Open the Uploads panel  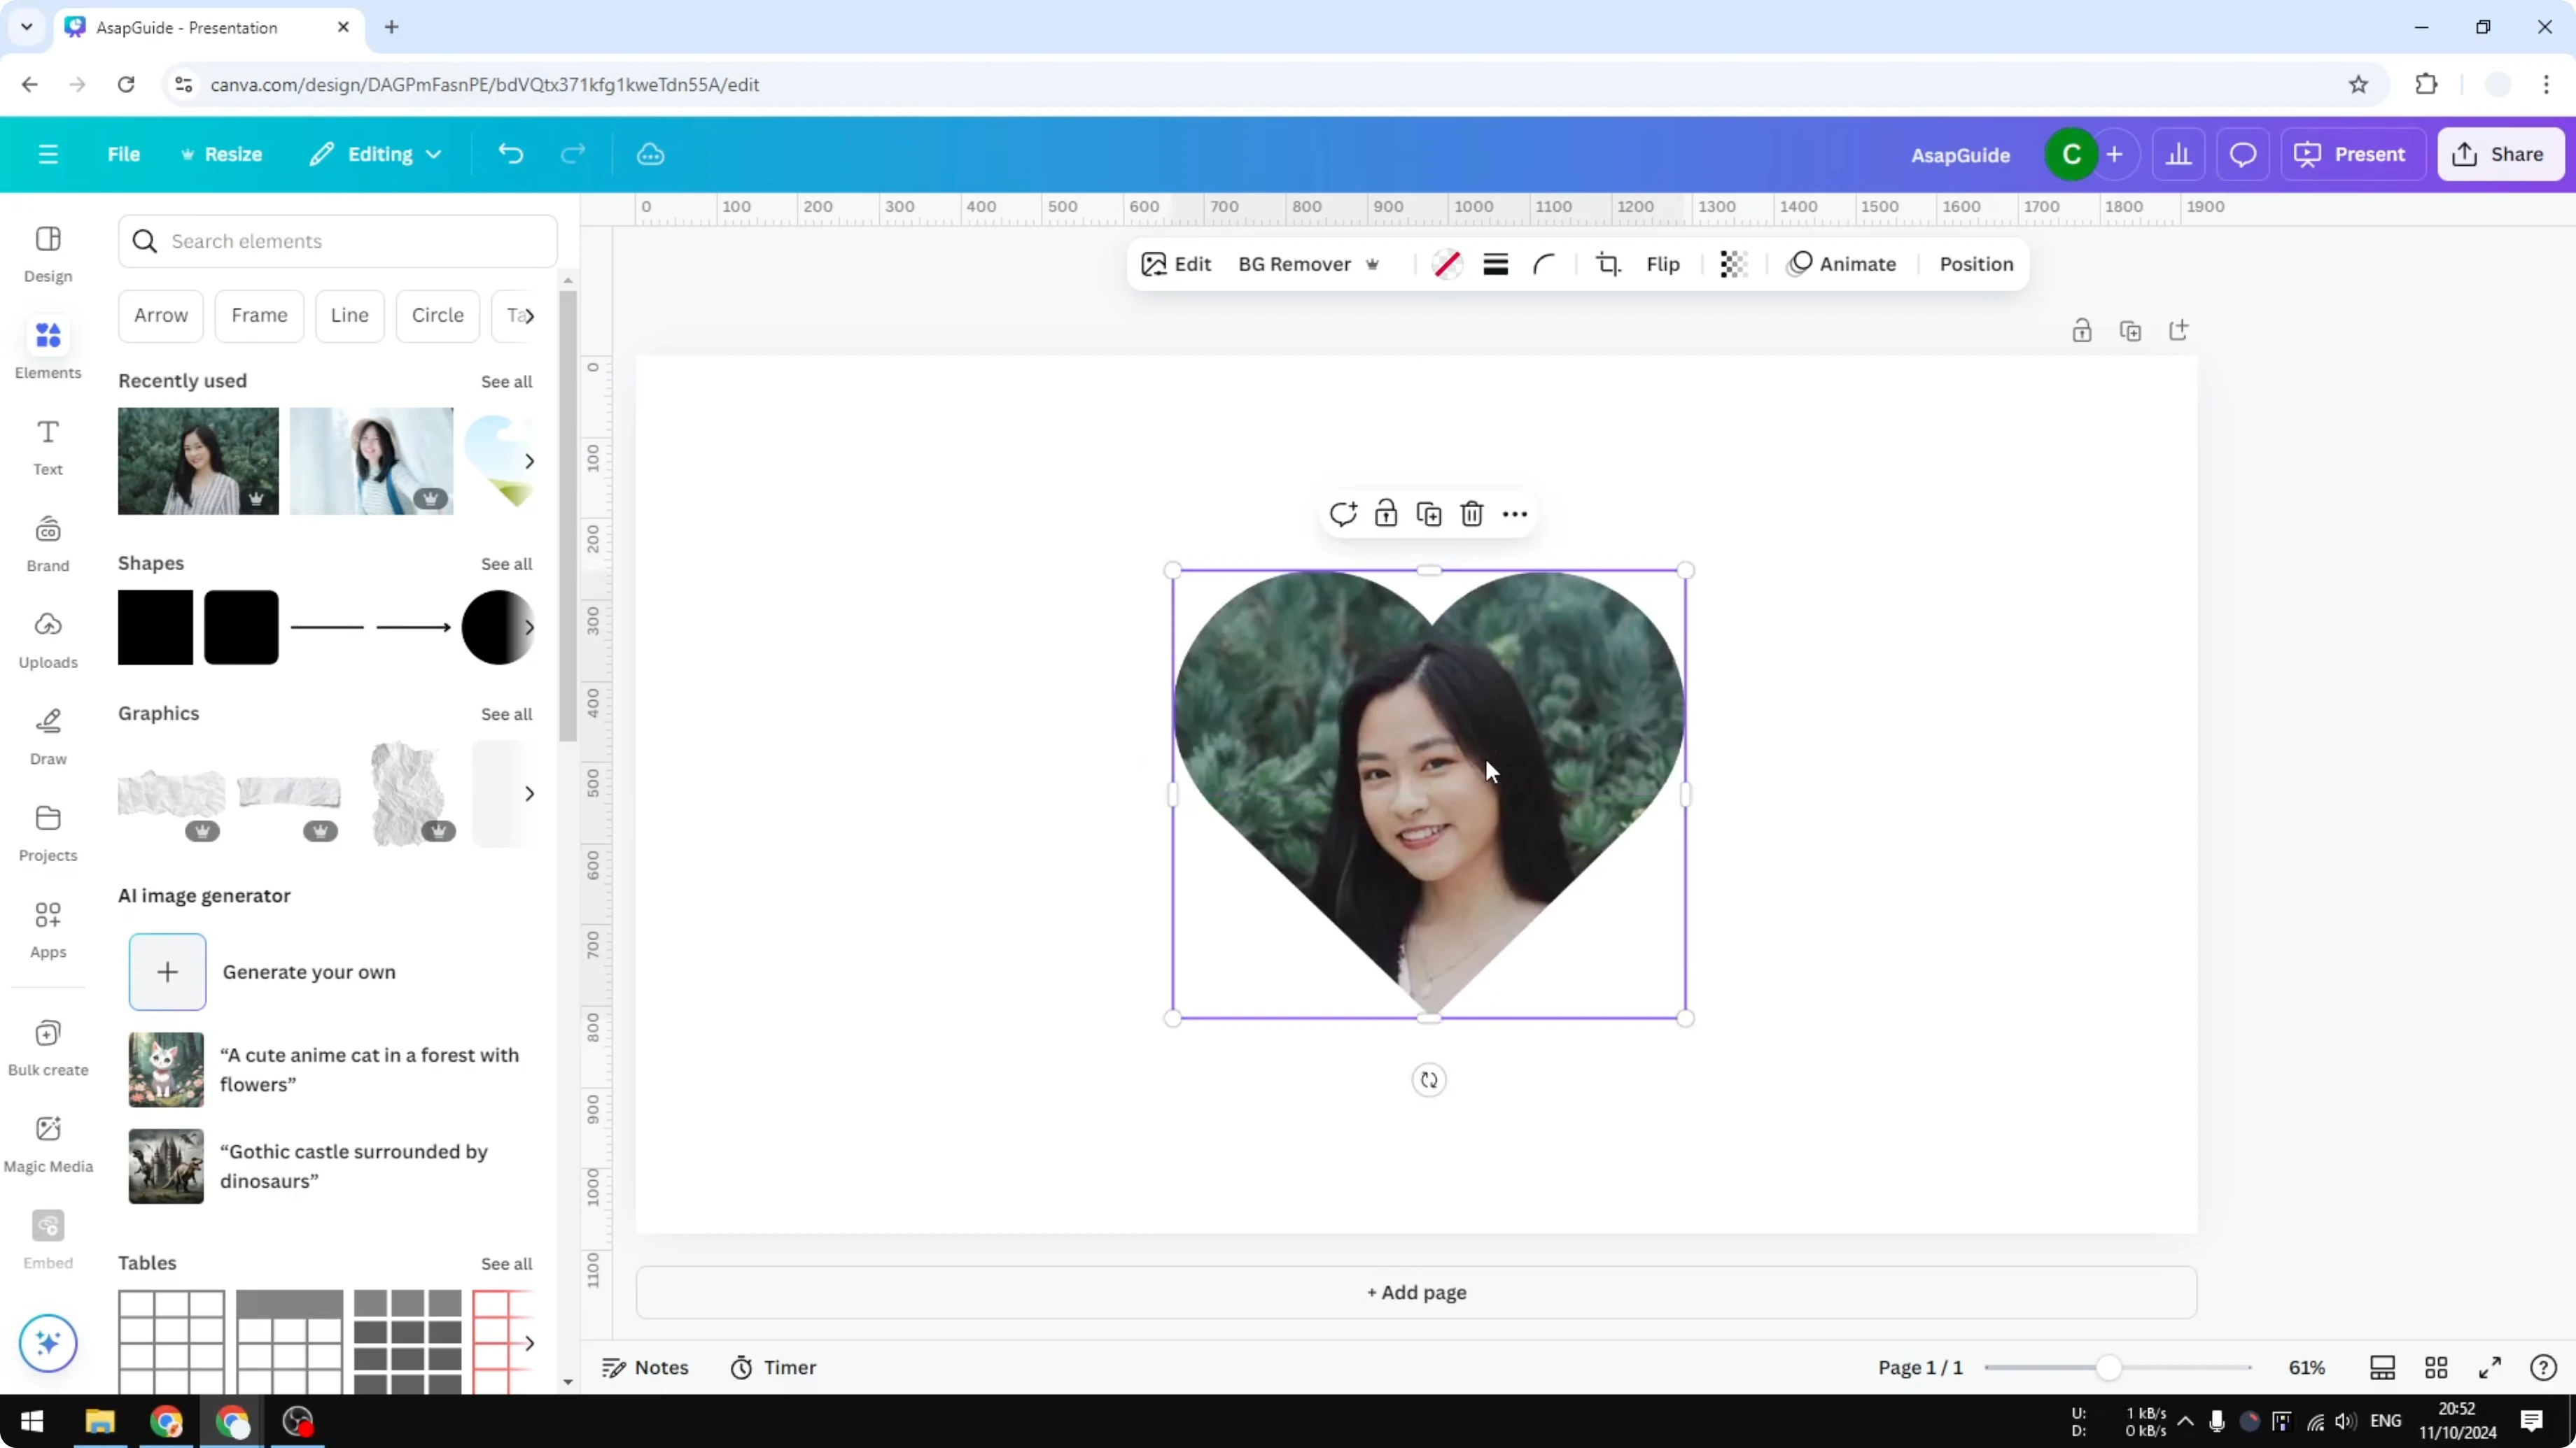[47, 639]
